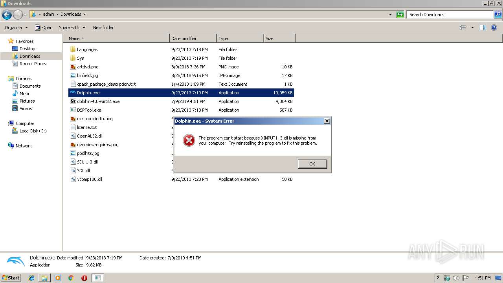Open Desktop in Favorites
This screenshot has height=283, width=503.
[27, 49]
